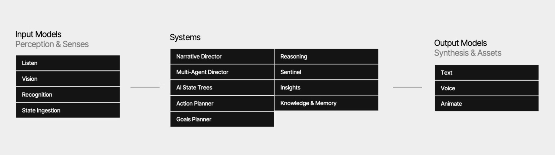
Task: Open the AI State Trees block
Action: pos(222,88)
